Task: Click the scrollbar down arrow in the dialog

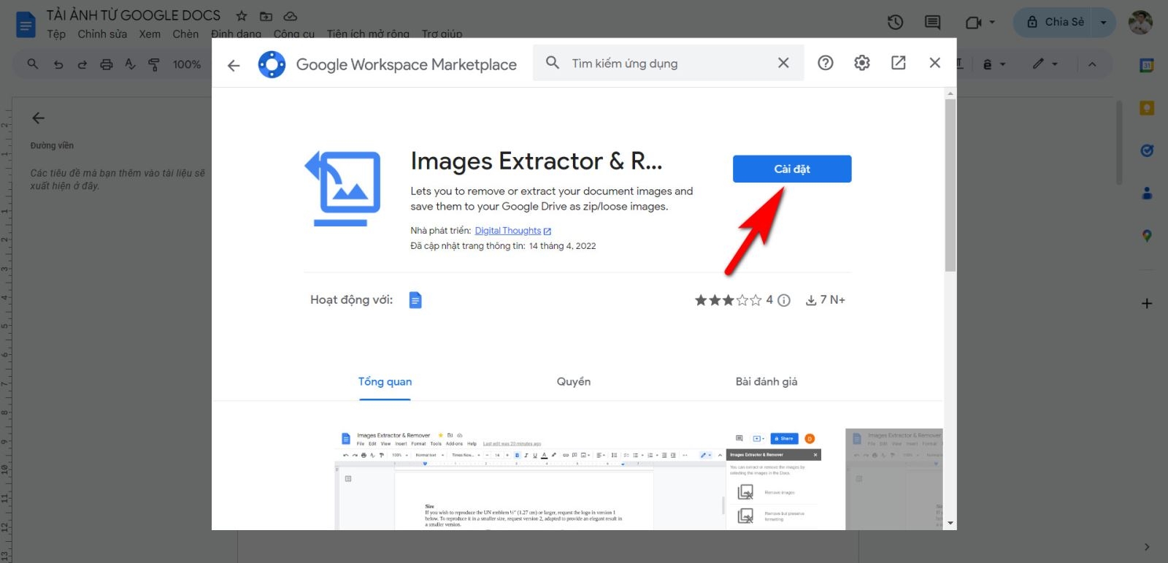Action: (x=950, y=524)
